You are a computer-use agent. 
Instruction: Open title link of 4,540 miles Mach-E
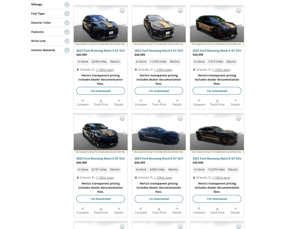click(101, 51)
